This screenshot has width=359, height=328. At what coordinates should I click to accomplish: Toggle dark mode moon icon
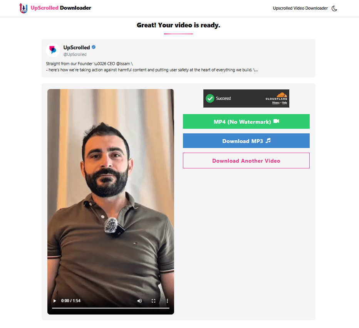tap(334, 8)
